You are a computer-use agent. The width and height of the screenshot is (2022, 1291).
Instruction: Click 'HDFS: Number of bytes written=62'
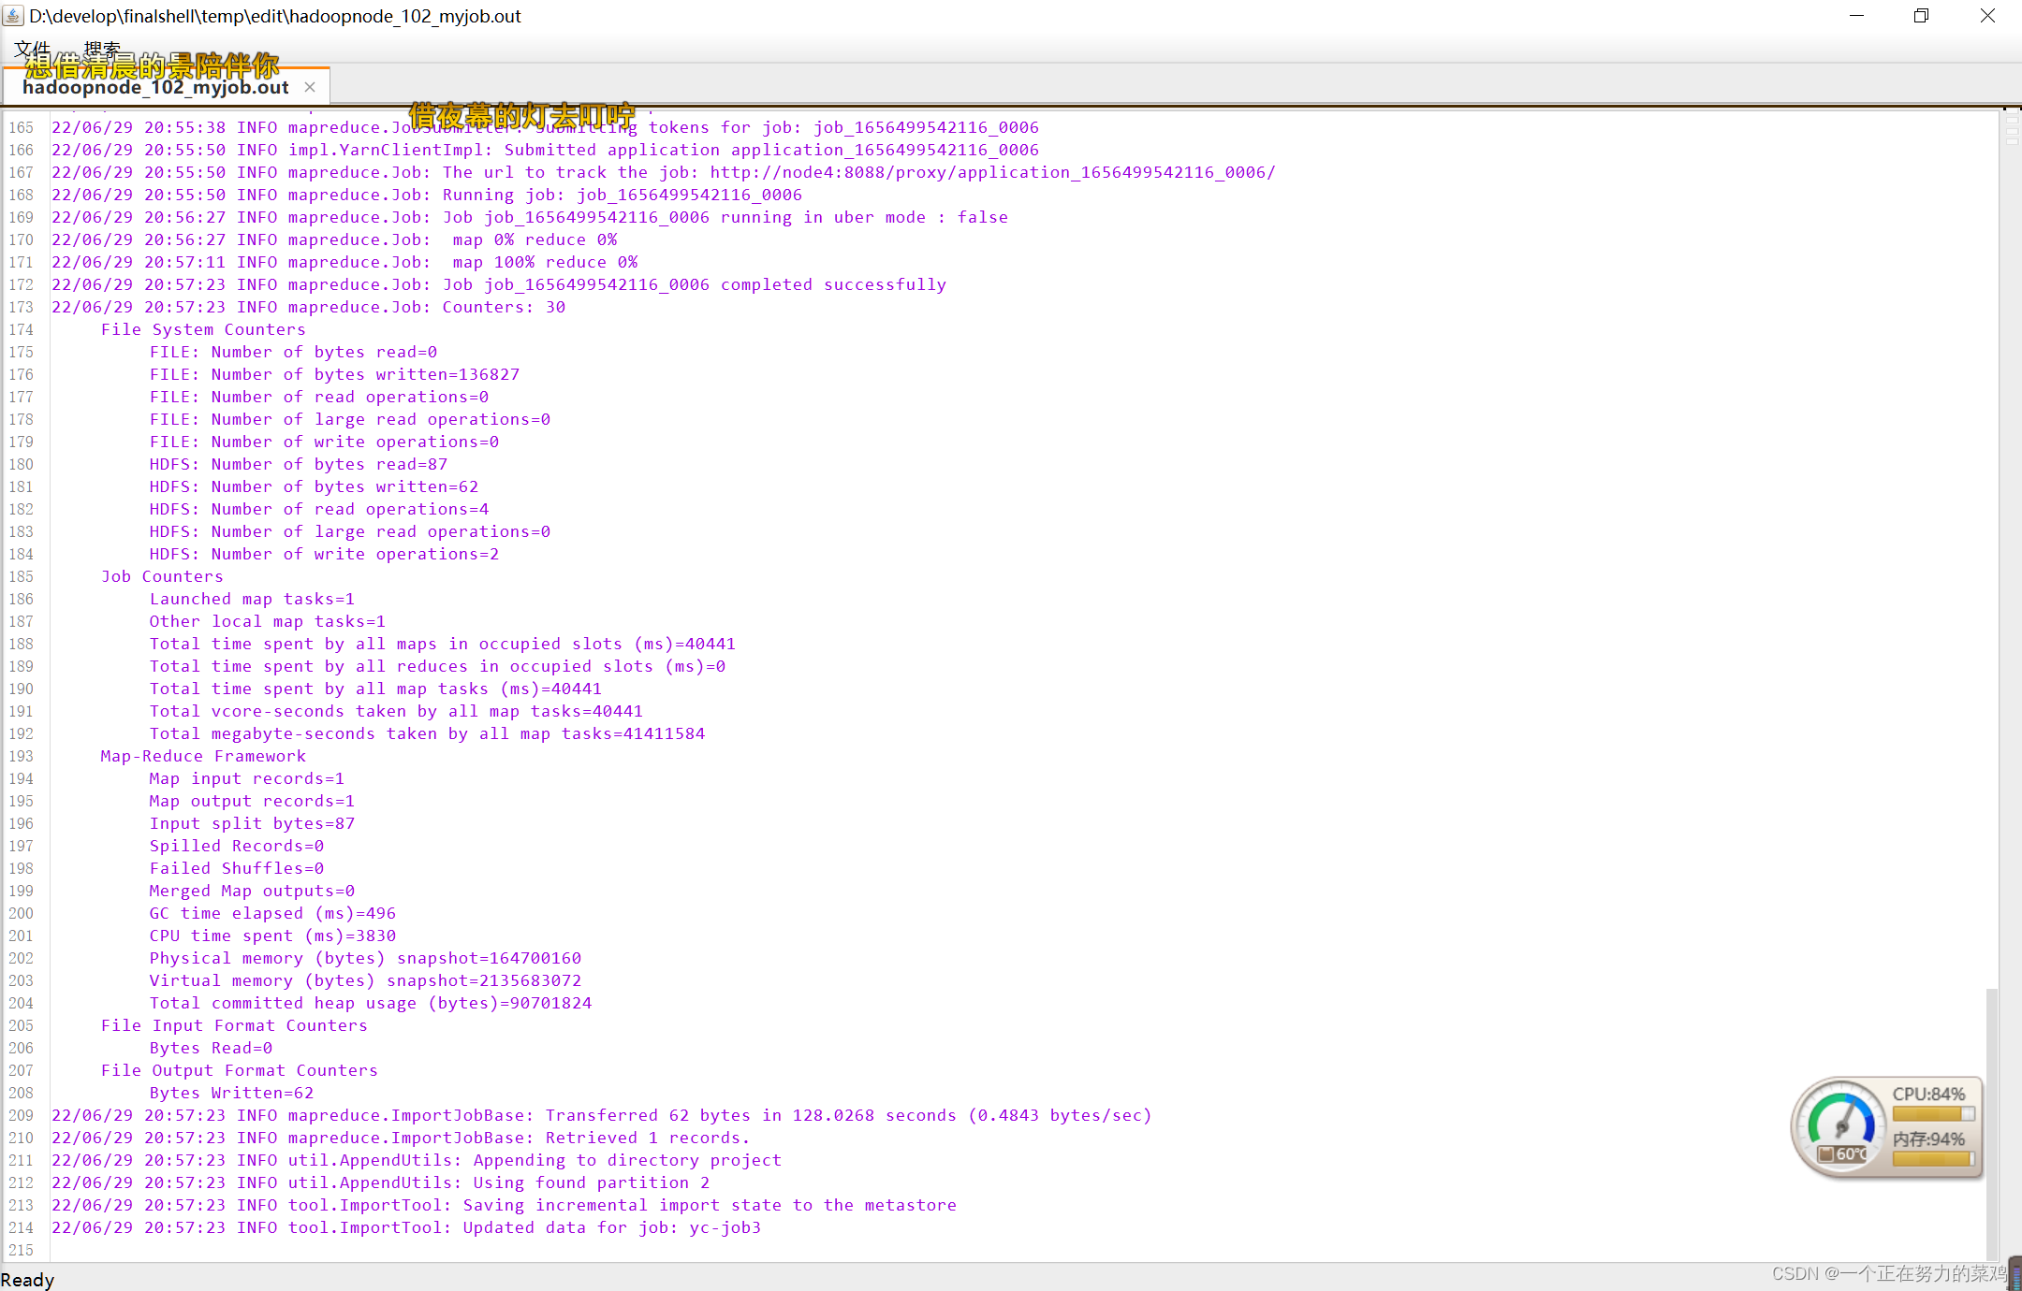point(314,486)
